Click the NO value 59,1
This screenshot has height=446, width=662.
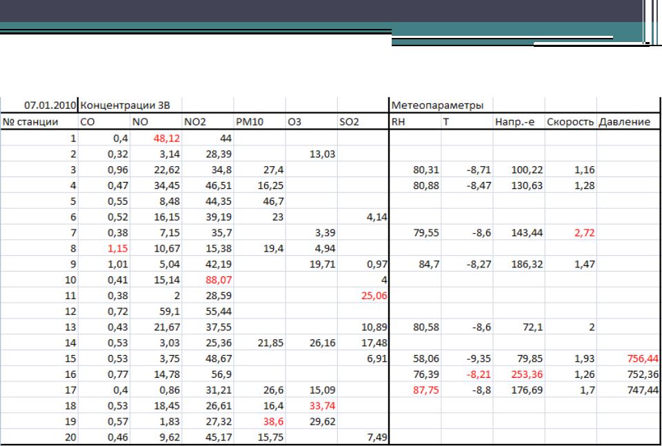pyautogui.click(x=170, y=312)
